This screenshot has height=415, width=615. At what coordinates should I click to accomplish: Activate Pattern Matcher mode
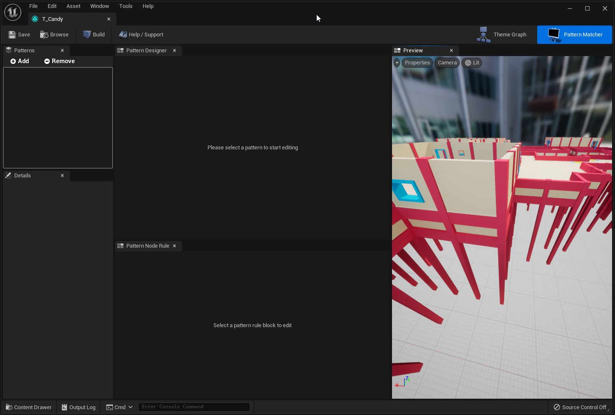pyautogui.click(x=574, y=35)
